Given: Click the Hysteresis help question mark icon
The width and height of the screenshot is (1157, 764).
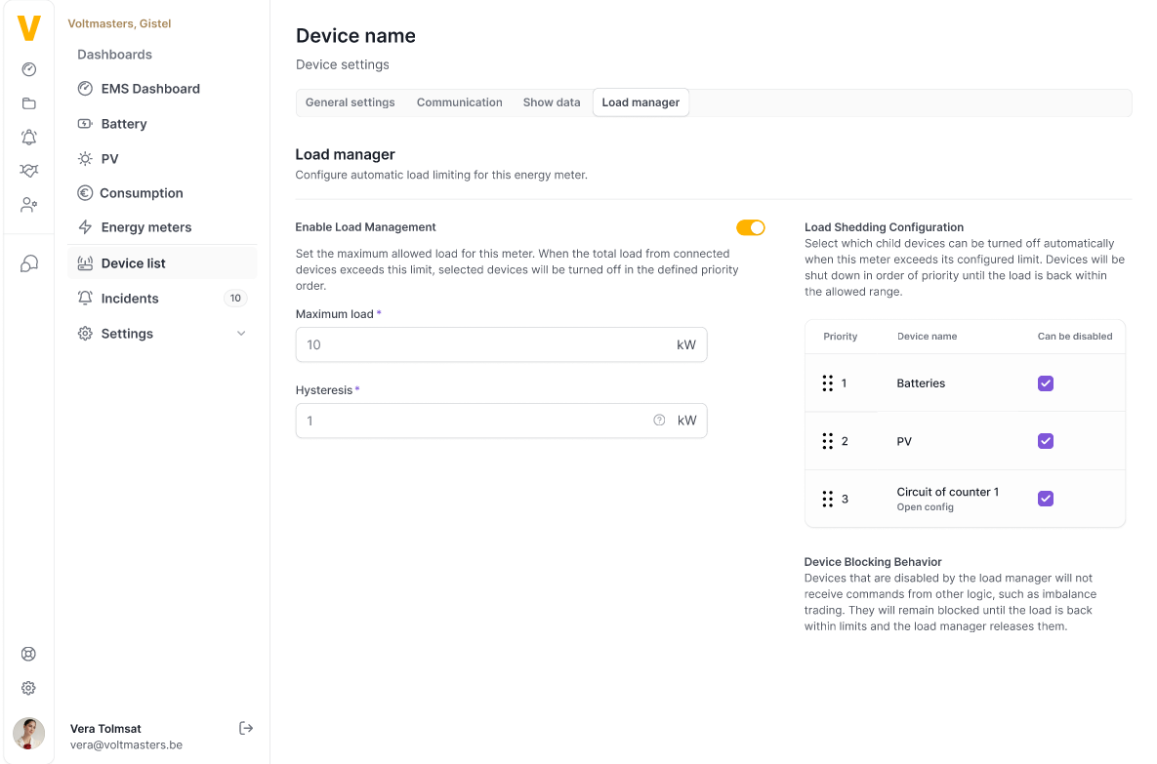Looking at the screenshot, I should tap(659, 421).
